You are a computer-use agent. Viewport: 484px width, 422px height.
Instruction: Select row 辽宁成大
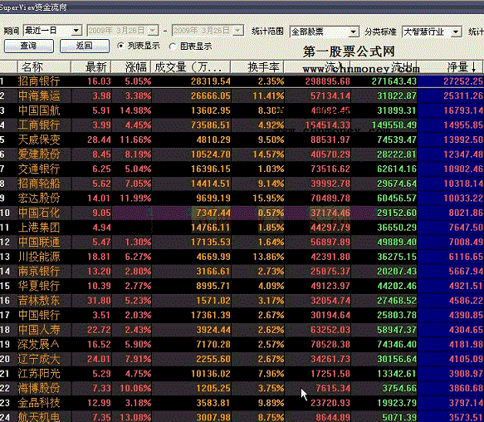(x=242, y=359)
